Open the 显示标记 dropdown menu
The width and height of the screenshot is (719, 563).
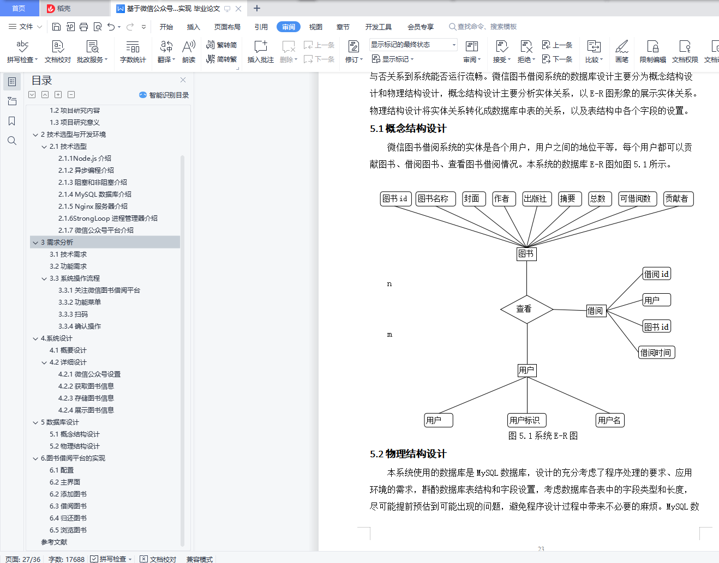tap(393, 59)
